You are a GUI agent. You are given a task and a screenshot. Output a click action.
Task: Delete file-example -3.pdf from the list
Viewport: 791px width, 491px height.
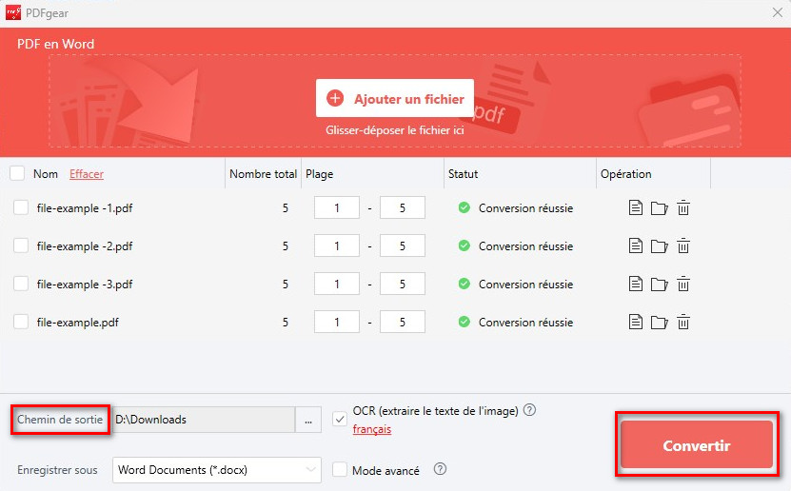click(x=683, y=285)
